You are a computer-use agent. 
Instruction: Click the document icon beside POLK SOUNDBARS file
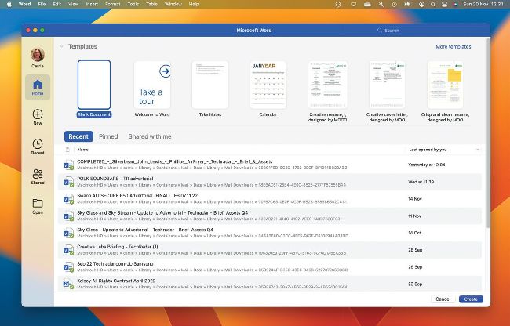69,183
